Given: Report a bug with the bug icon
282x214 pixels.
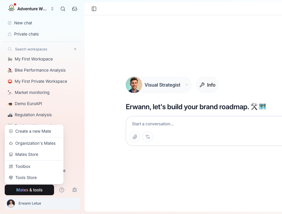Looking at the screenshot, I should click(75, 190).
